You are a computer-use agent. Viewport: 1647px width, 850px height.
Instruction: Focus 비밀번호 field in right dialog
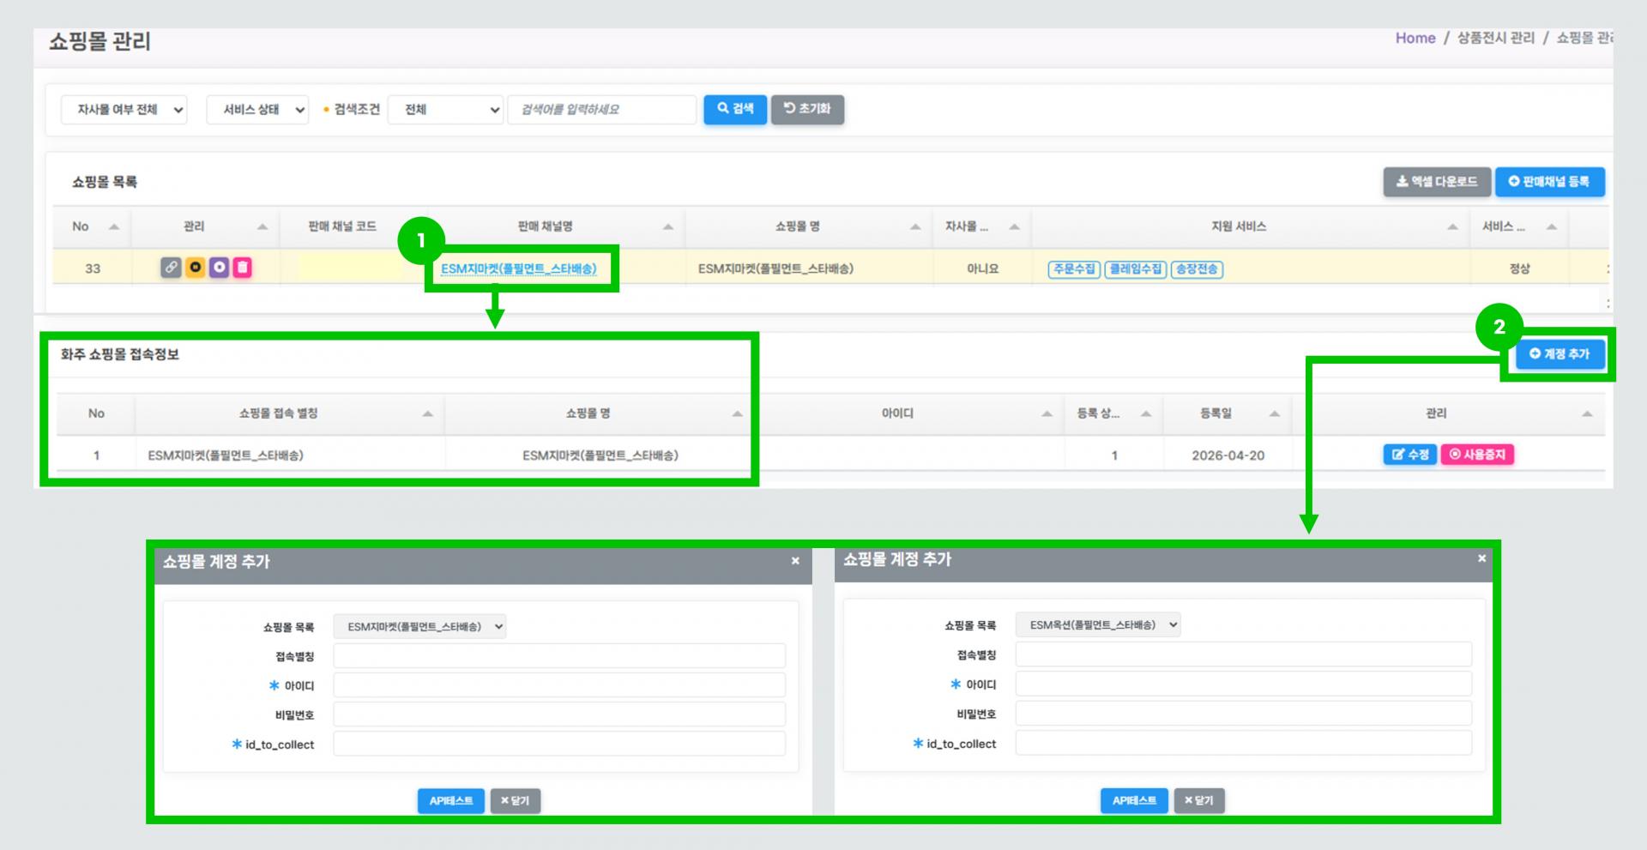click(x=1244, y=713)
